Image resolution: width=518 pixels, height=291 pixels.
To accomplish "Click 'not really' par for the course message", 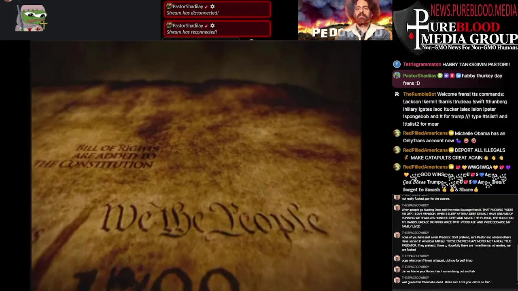I will (x=425, y=198).
